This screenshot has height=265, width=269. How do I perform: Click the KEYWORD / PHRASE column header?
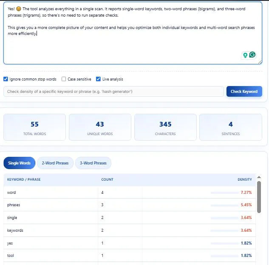(x=24, y=179)
